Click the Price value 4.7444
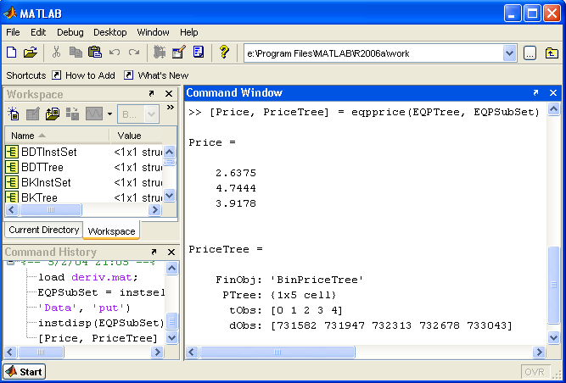Screen dimensions: 566x383 pos(236,188)
